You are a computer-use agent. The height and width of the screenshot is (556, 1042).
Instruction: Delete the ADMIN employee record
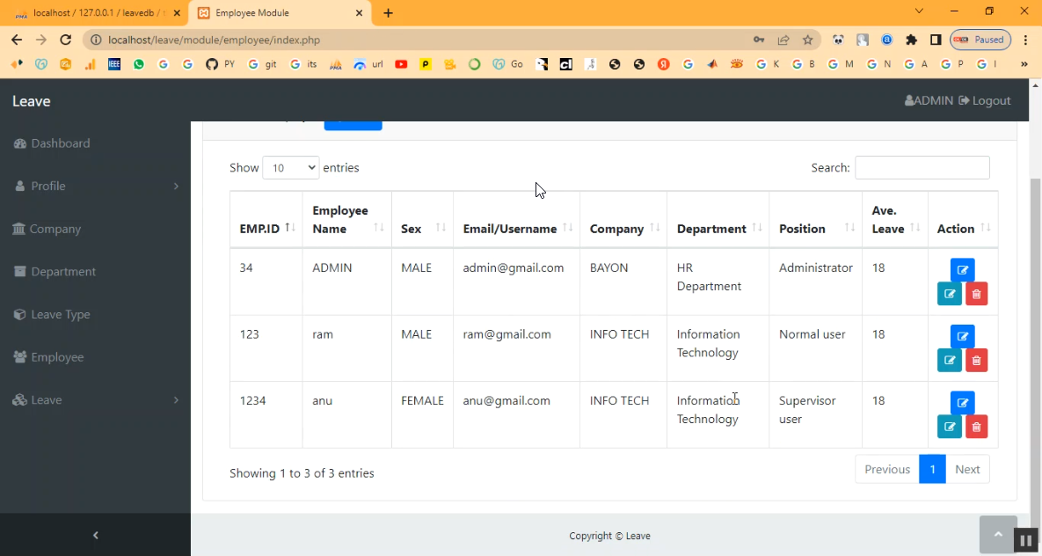point(976,294)
